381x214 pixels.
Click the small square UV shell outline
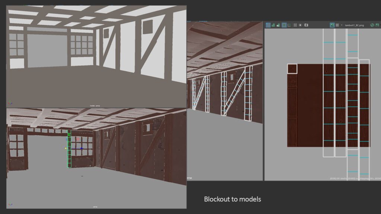point(292,69)
